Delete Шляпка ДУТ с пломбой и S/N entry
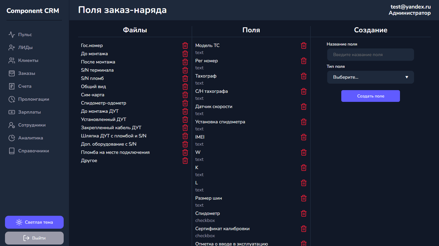Screen dimensions: 439x246 [x=185, y=136]
